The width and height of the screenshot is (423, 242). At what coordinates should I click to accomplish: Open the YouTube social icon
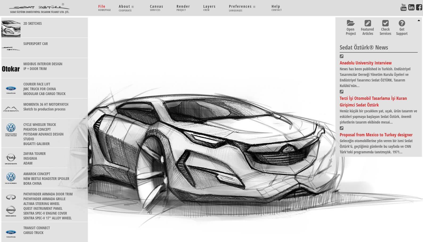tap(403, 7)
